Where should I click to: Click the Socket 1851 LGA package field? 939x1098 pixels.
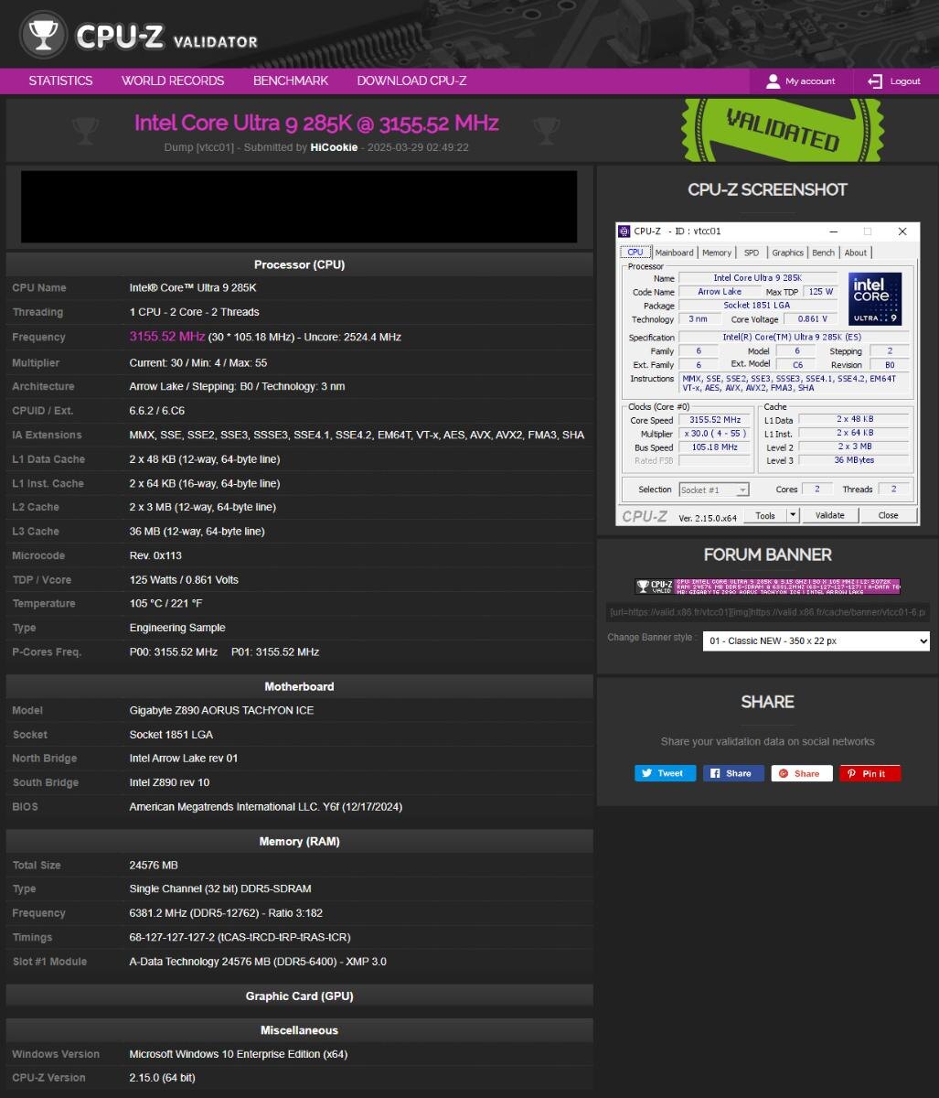coord(758,306)
